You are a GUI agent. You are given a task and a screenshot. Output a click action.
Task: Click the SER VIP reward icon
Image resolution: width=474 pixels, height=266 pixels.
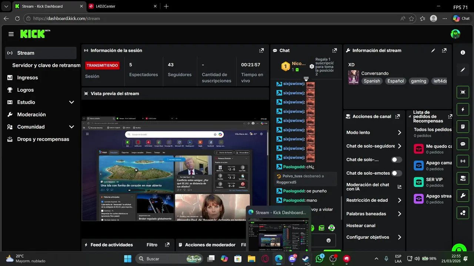pyautogui.click(x=418, y=182)
